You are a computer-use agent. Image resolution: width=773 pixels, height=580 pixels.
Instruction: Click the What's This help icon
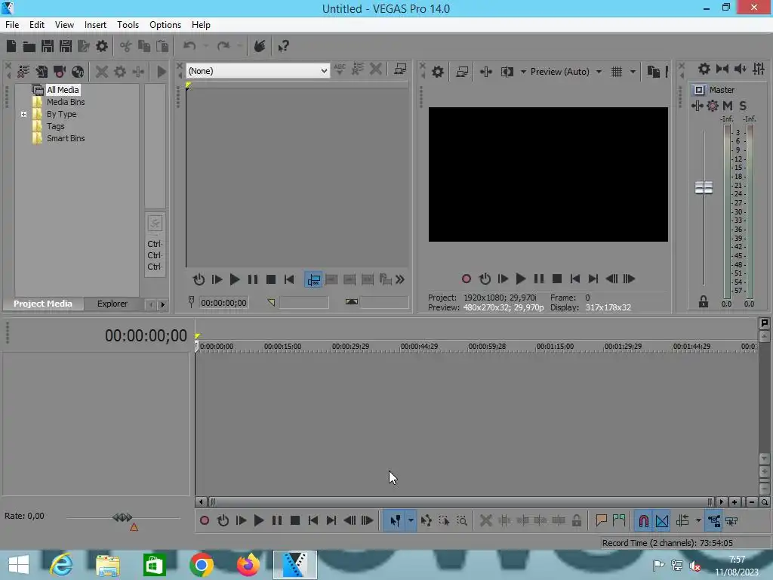[283, 46]
